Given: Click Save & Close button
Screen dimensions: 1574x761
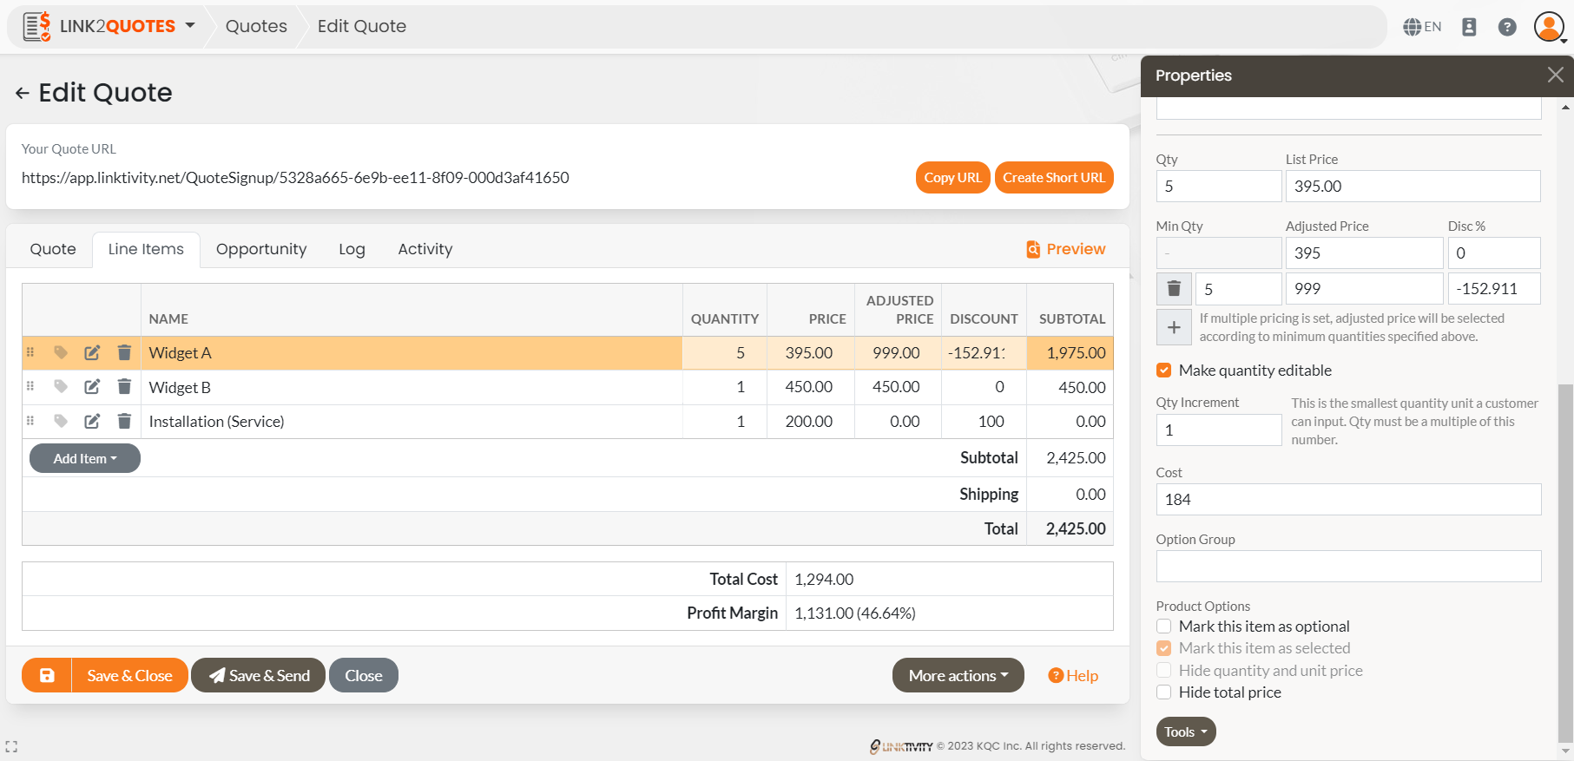Looking at the screenshot, I should click(129, 675).
